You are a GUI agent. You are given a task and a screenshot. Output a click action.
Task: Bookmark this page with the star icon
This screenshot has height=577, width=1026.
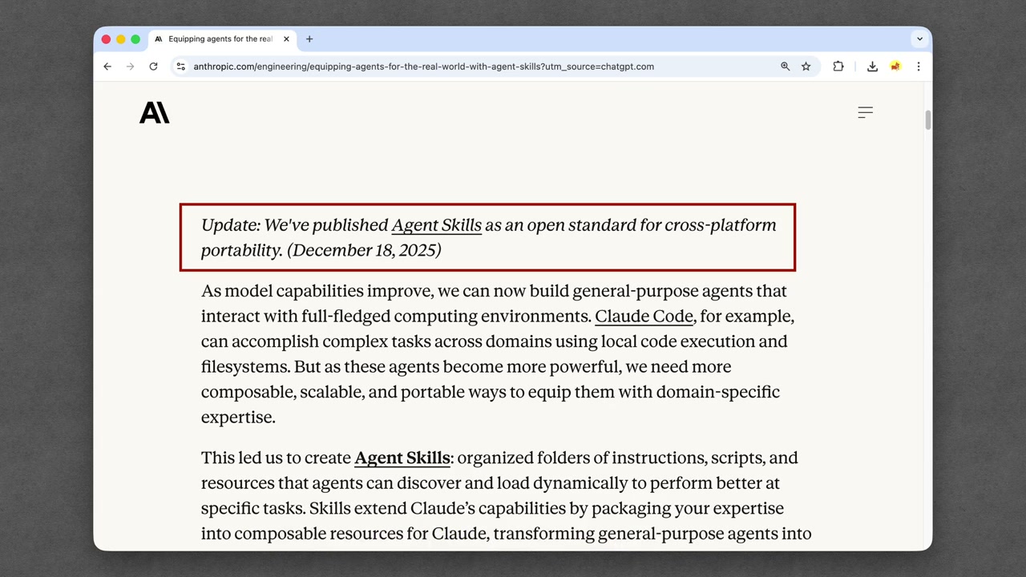point(806,67)
